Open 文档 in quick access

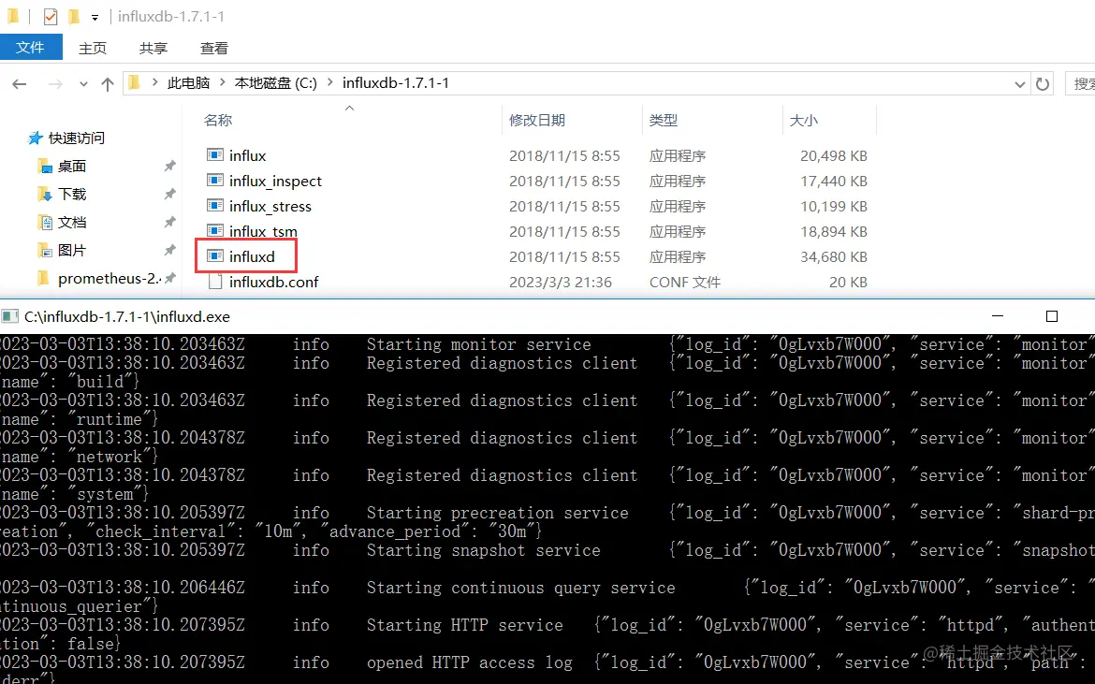point(72,222)
